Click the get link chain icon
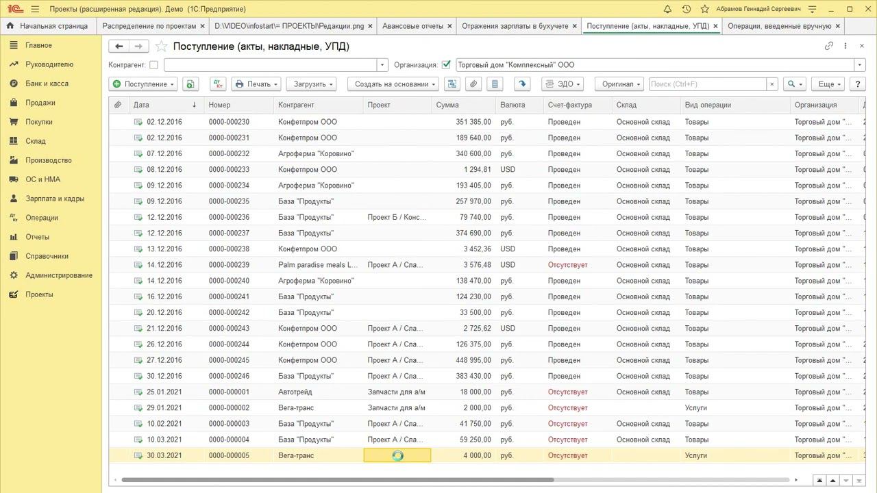The width and height of the screenshot is (877, 493). [829, 46]
